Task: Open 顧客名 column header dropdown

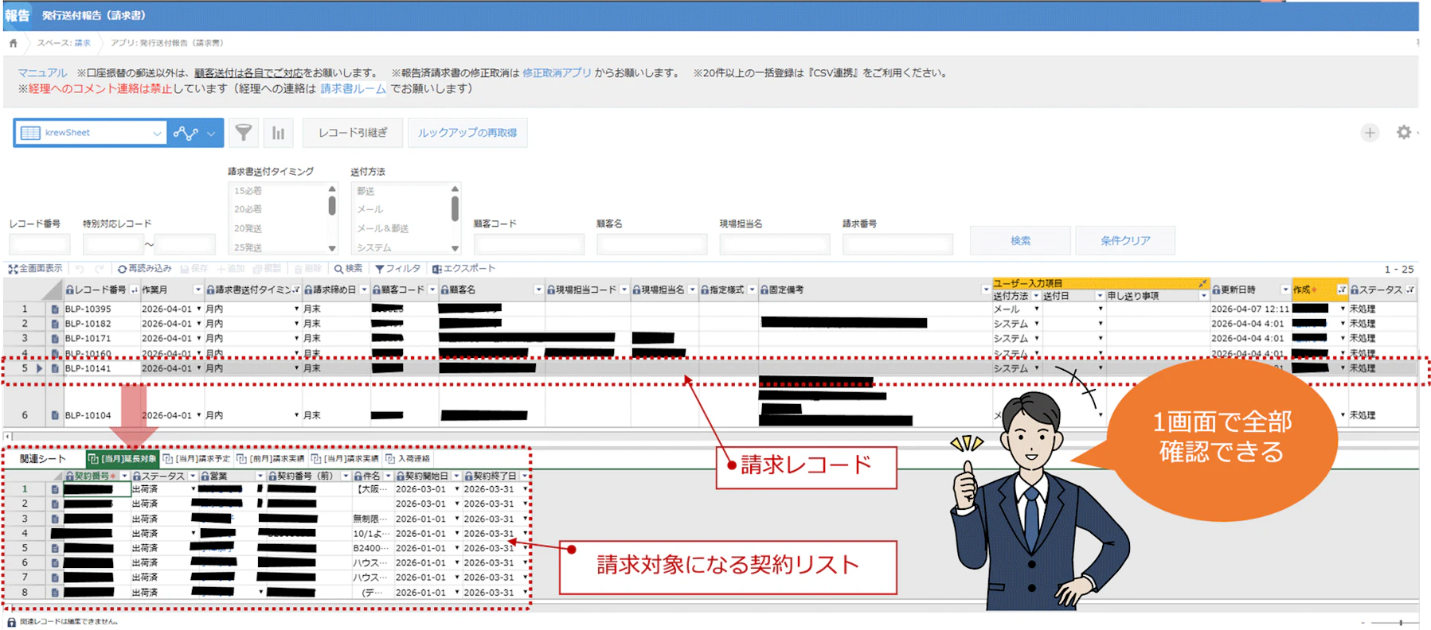Action: (x=538, y=290)
